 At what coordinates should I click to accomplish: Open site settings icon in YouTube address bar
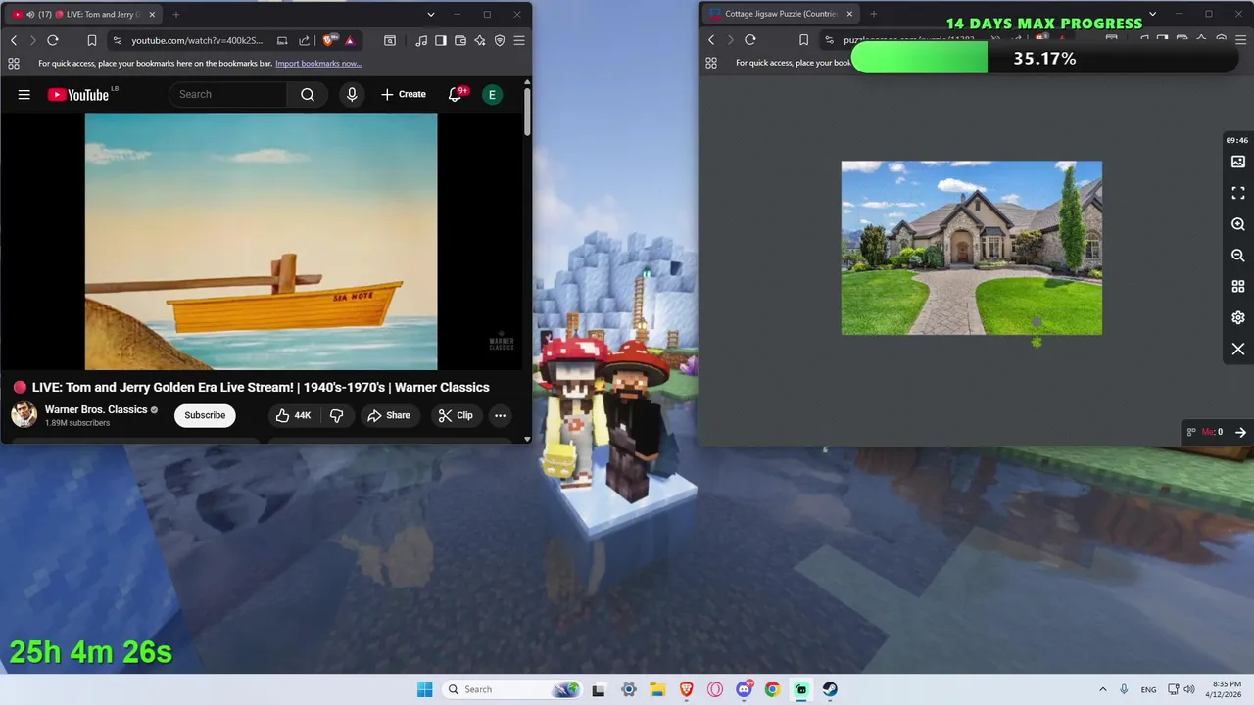(118, 40)
